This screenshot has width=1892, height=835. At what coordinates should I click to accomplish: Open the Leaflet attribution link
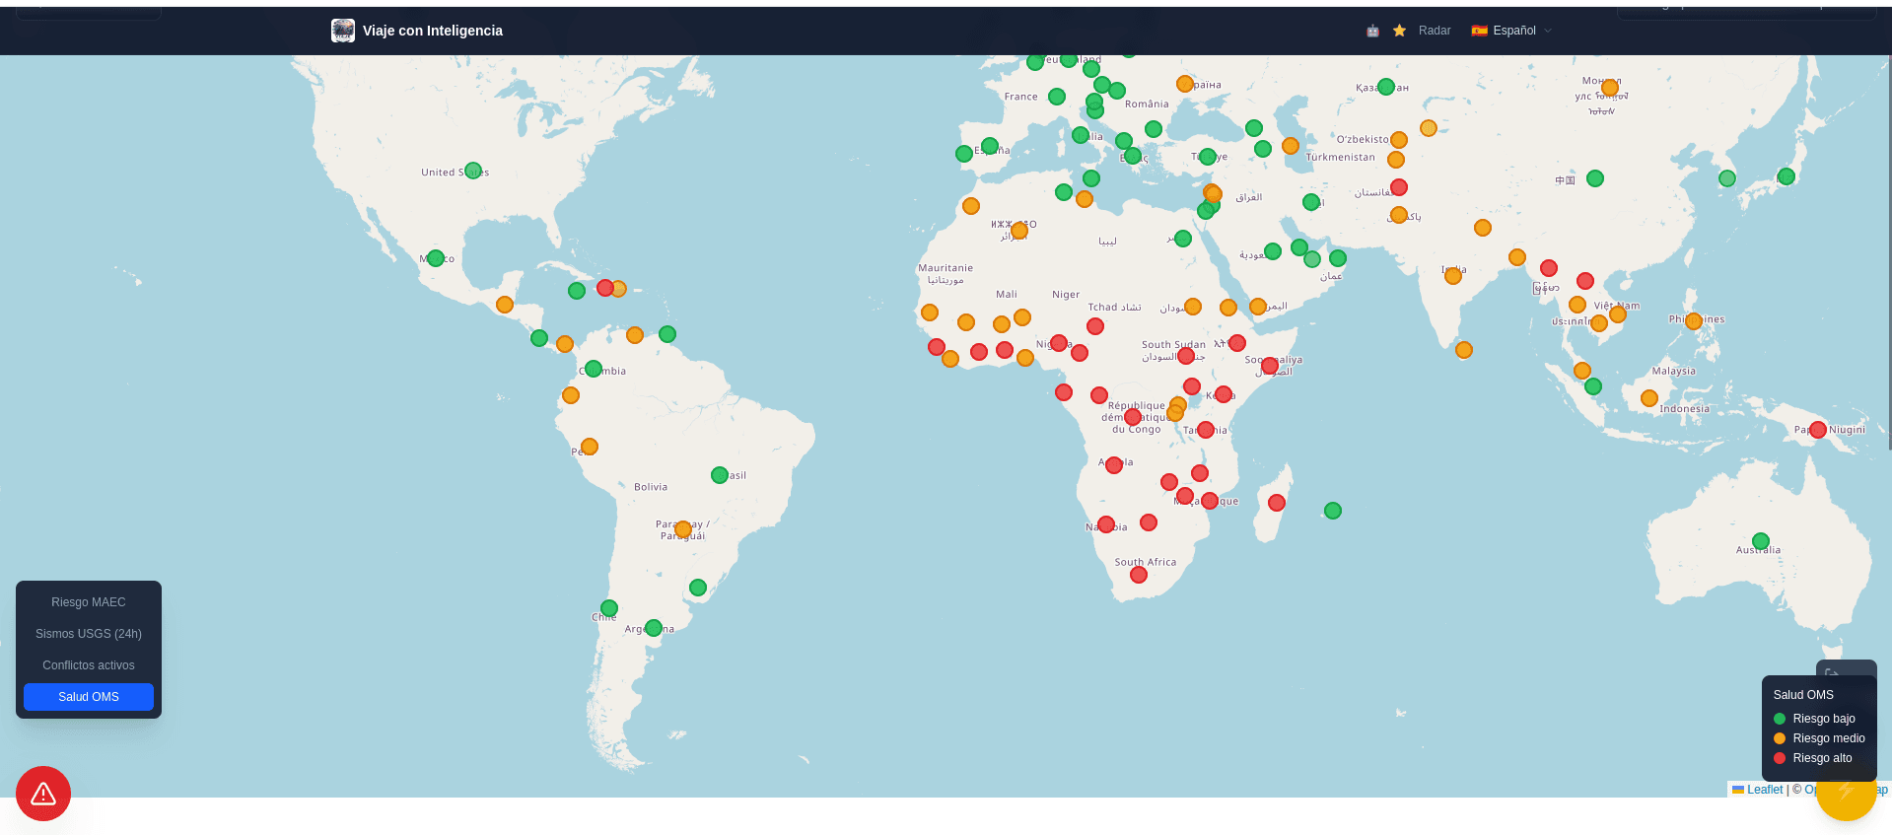[1758, 790]
